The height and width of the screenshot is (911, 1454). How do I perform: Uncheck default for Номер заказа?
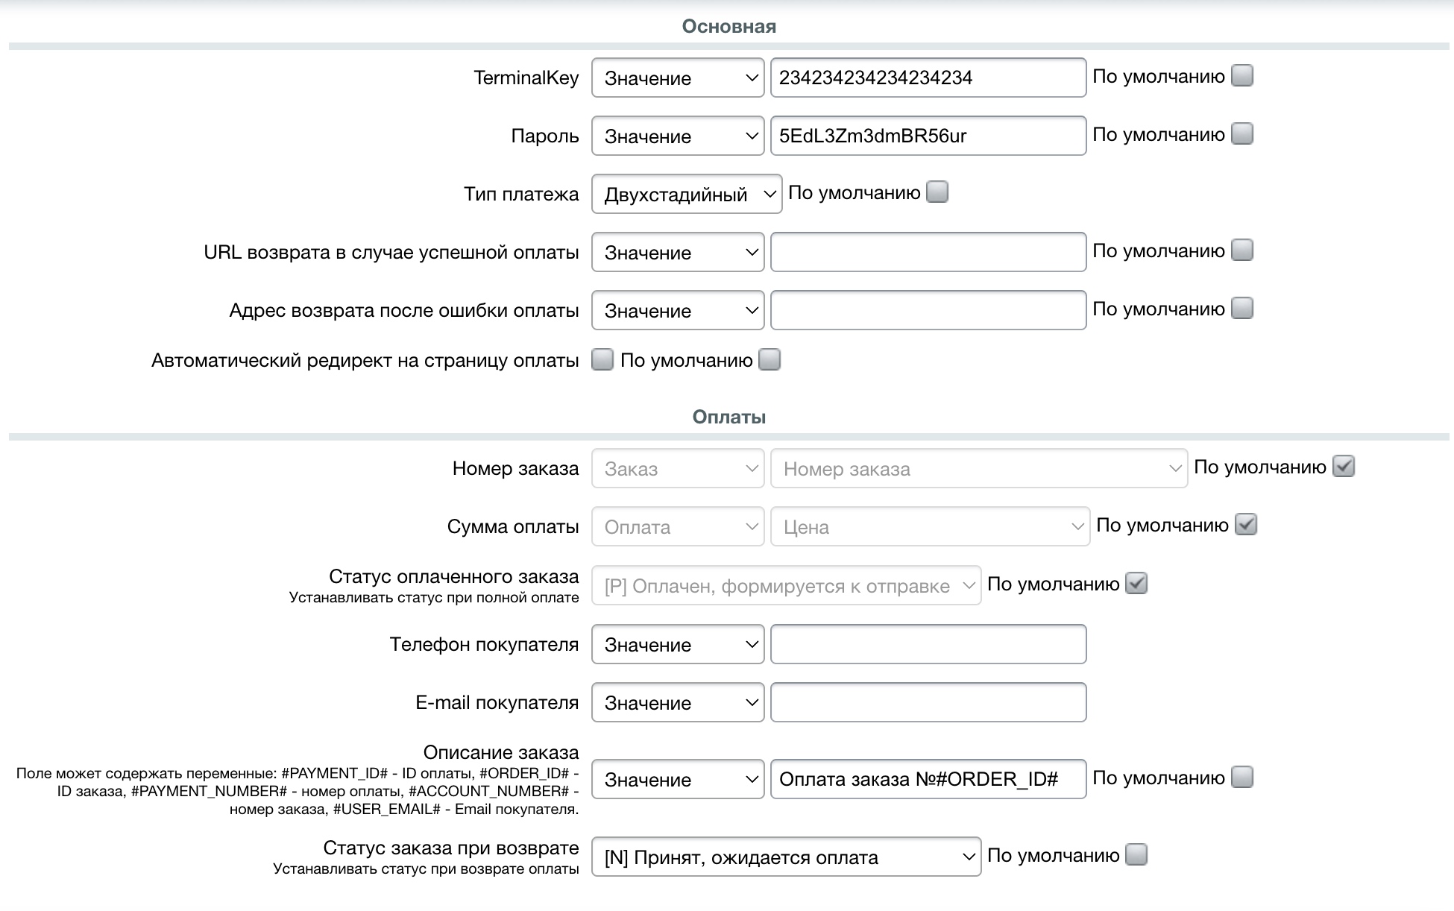1343,467
